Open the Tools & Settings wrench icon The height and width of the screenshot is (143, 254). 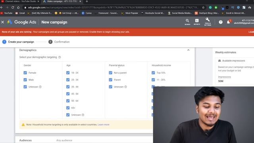tap(208, 22)
